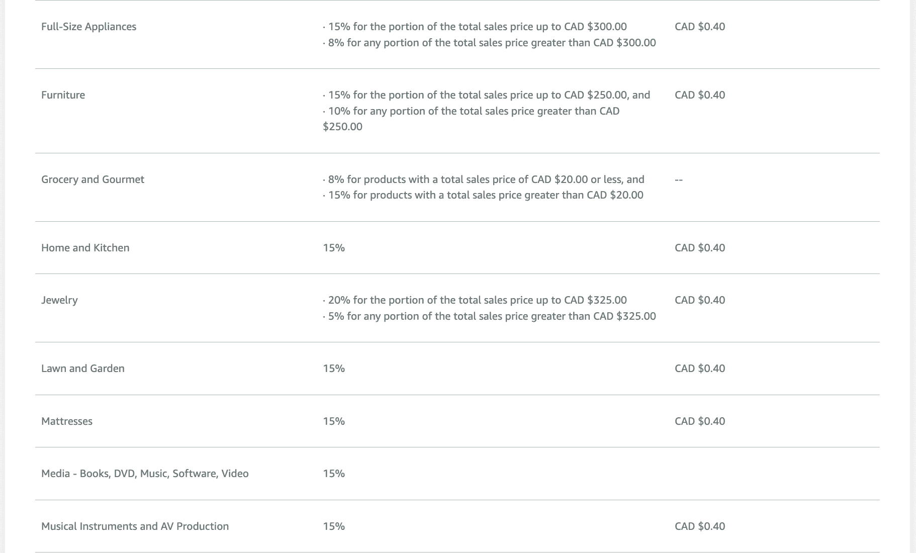Select the "Grocery and Gourmet" category text
The height and width of the screenshot is (553, 916).
(93, 179)
